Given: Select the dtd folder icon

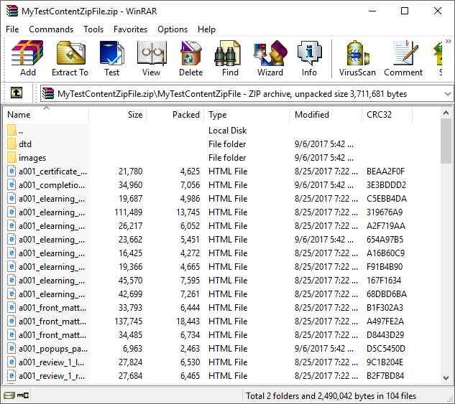Looking at the screenshot, I should coord(12,144).
